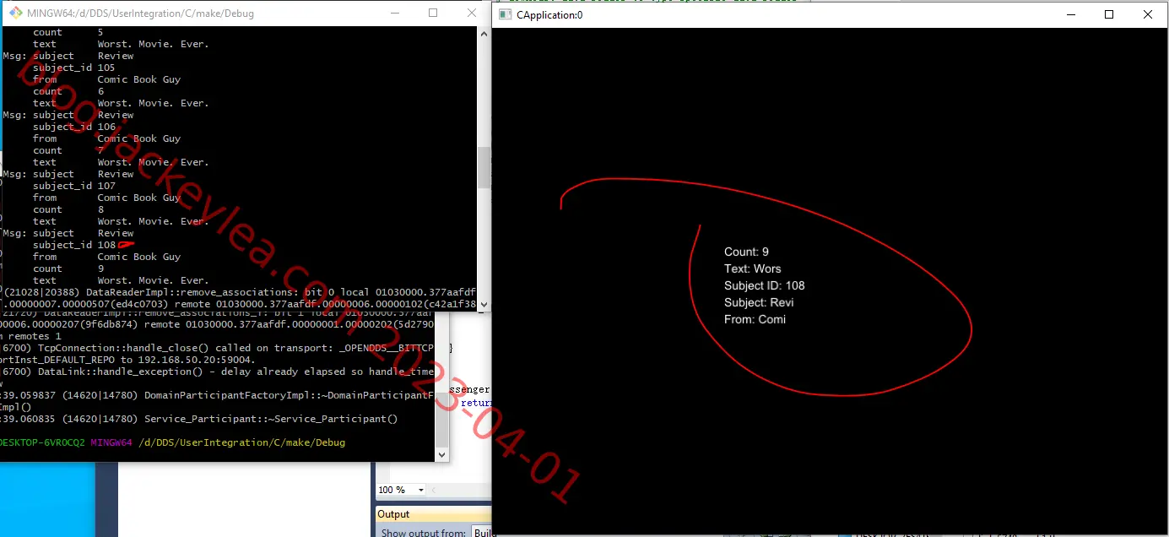Click the 'count 8' terminal line
The image size is (1169, 537).
pos(68,209)
